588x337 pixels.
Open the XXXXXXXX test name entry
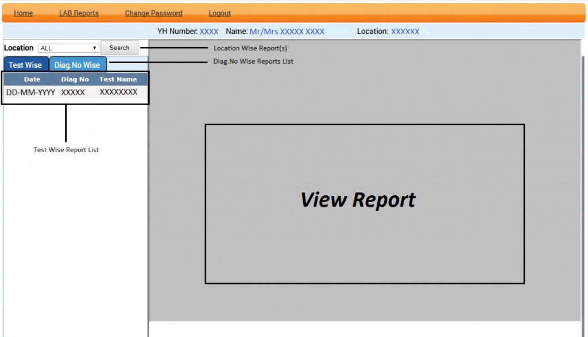click(x=118, y=92)
